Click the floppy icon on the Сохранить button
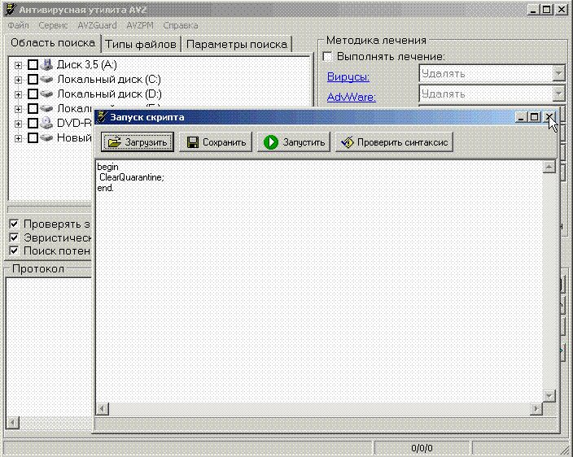The height and width of the screenshot is (457, 573). [193, 142]
